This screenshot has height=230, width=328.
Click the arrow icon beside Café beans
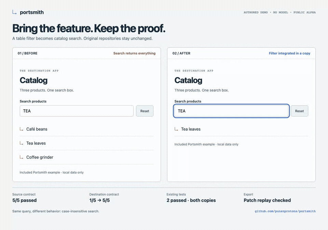(21, 129)
